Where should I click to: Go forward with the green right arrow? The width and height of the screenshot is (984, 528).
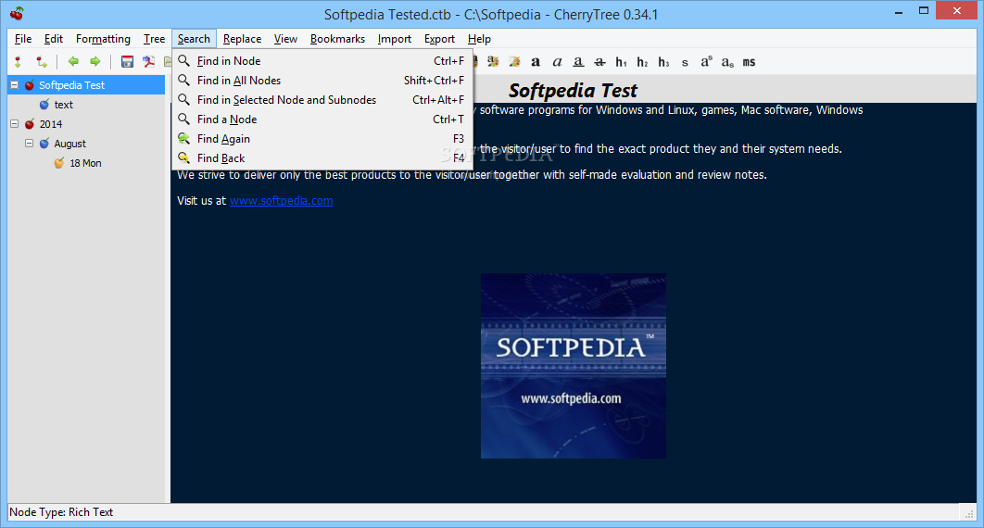[95, 61]
